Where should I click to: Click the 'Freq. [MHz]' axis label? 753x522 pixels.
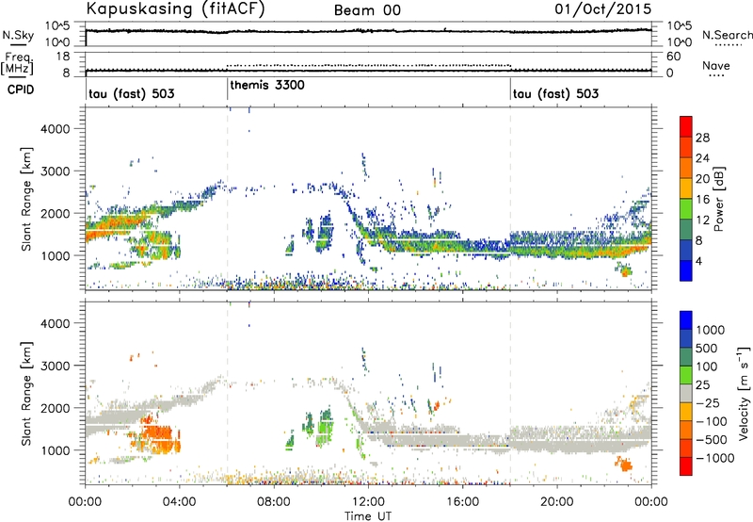pos(18,63)
